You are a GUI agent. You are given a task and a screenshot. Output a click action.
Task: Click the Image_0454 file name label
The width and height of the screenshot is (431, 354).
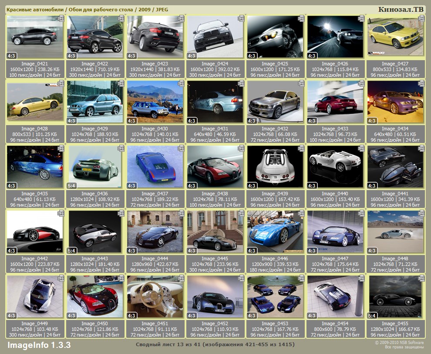coord(335,324)
